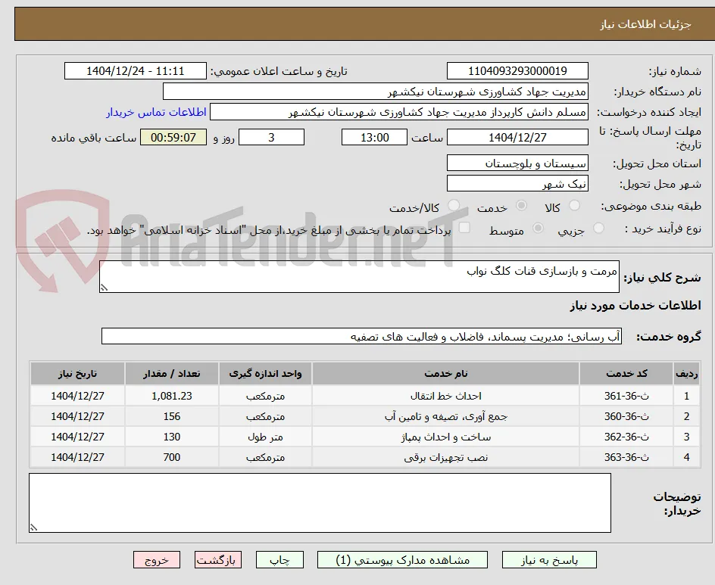Click the ایجاد کننده درخواست field

click(x=399, y=112)
